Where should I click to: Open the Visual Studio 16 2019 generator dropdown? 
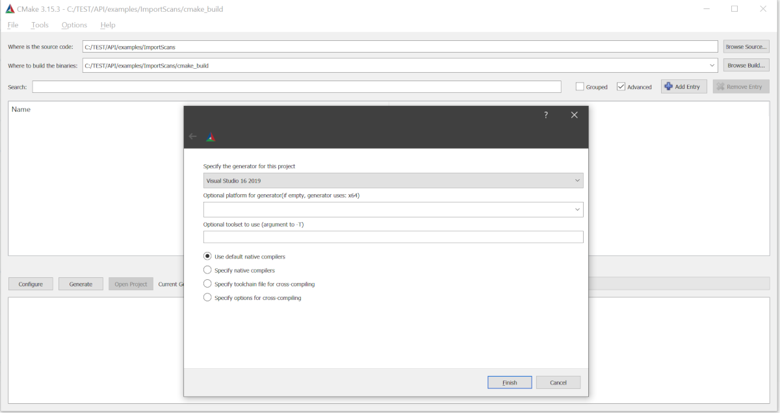click(x=393, y=181)
